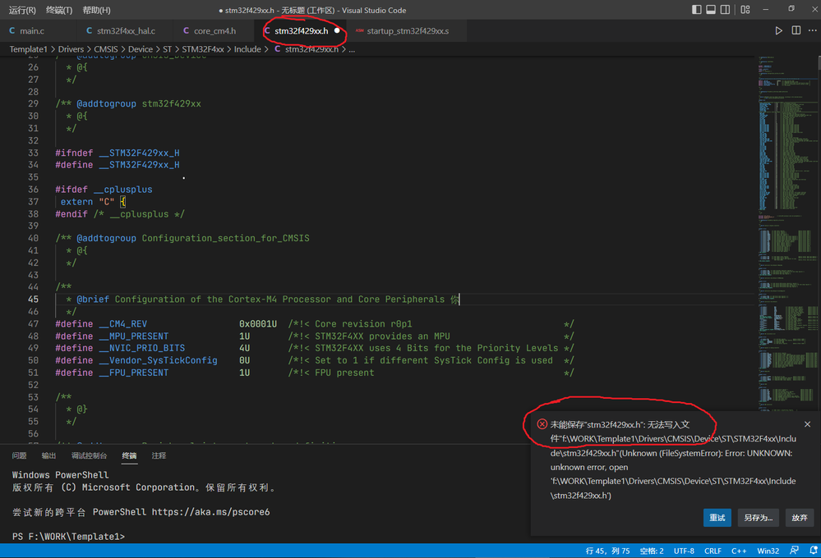The width and height of the screenshot is (821, 558).
Task: Click the C file icon of main.c tab
Action: click(x=12, y=31)
